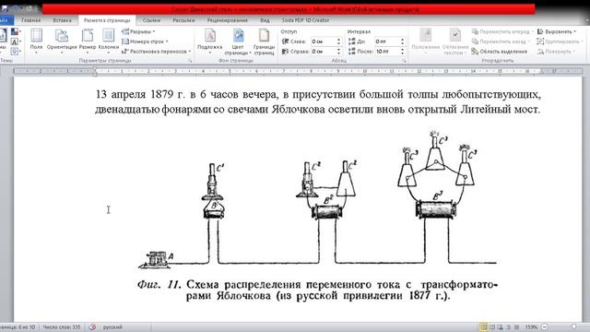Click the figure caption text Схема распределения
Image resolution: width=590 pixels, height=332 pixels.
(x=243, y=285)
